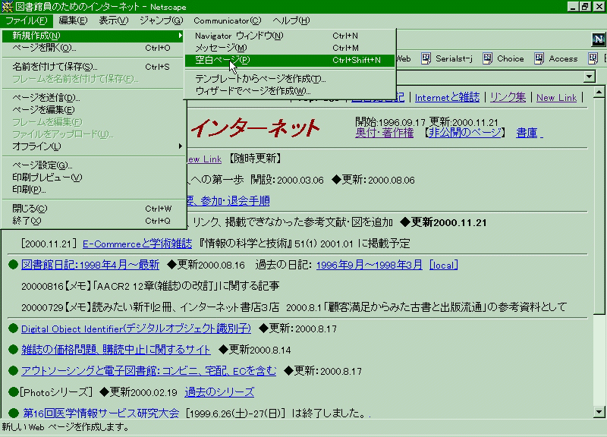The width and height of the screenshot is (607, 437).
Task: Choose テンプレートからページを作成(T)
Action: point(290,79)
